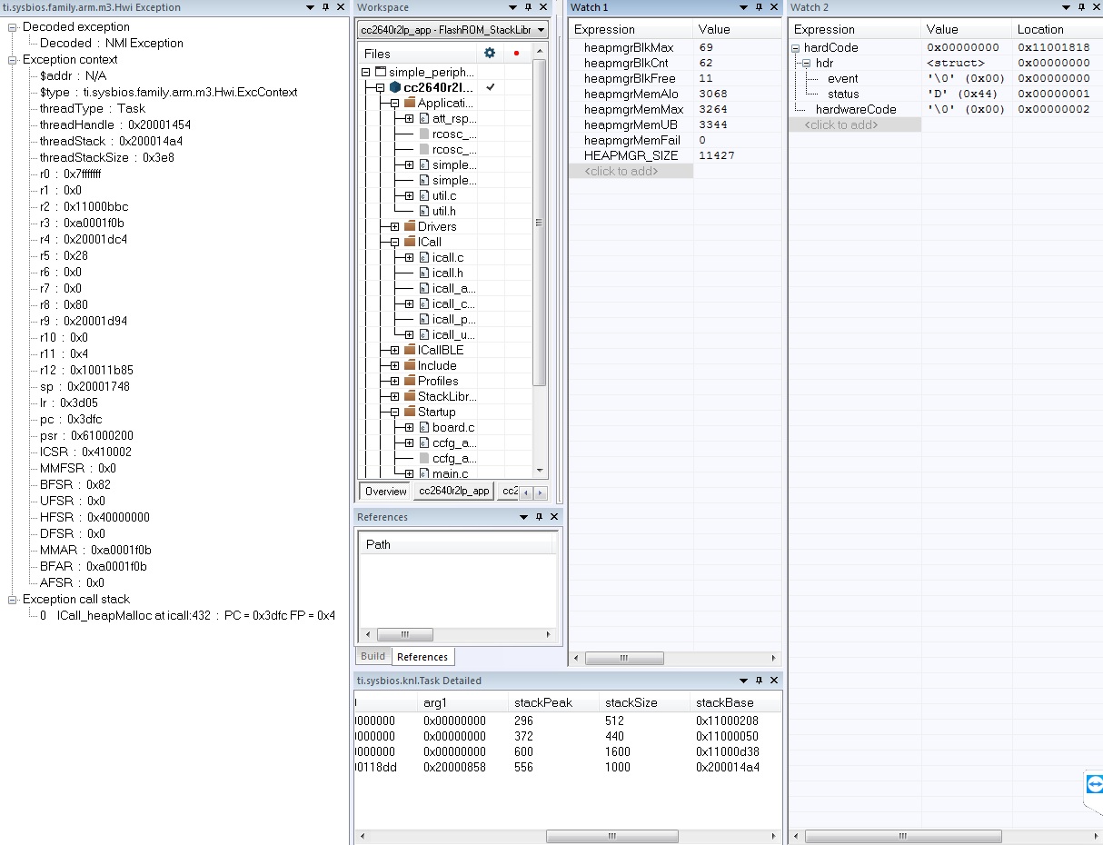Click the workspace tab strip right scroll arrow
The image size is (1103, 845).
pyautogui.click(x=541, y=492)
